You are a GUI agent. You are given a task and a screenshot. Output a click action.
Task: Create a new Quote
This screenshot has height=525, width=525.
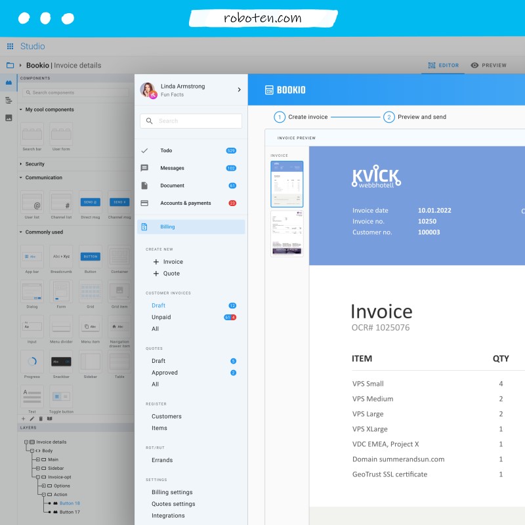tap(167, 274)
